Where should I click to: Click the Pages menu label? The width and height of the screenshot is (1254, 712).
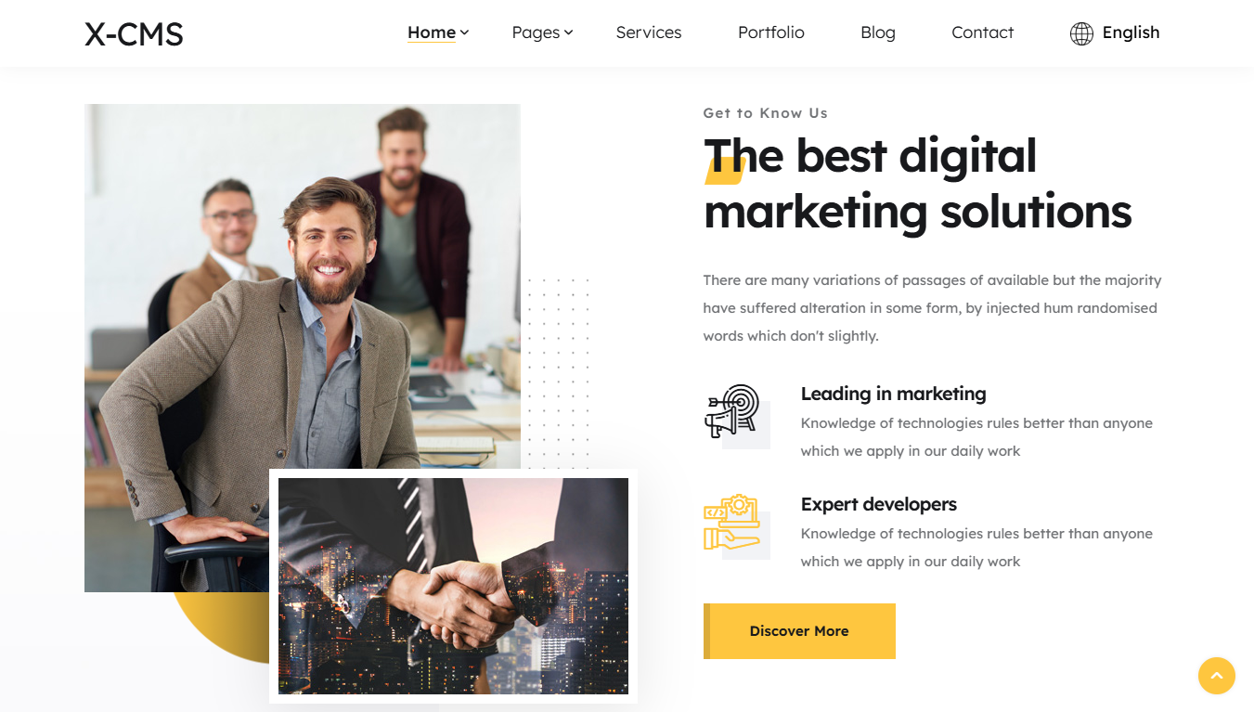click(x=536, y=32)
